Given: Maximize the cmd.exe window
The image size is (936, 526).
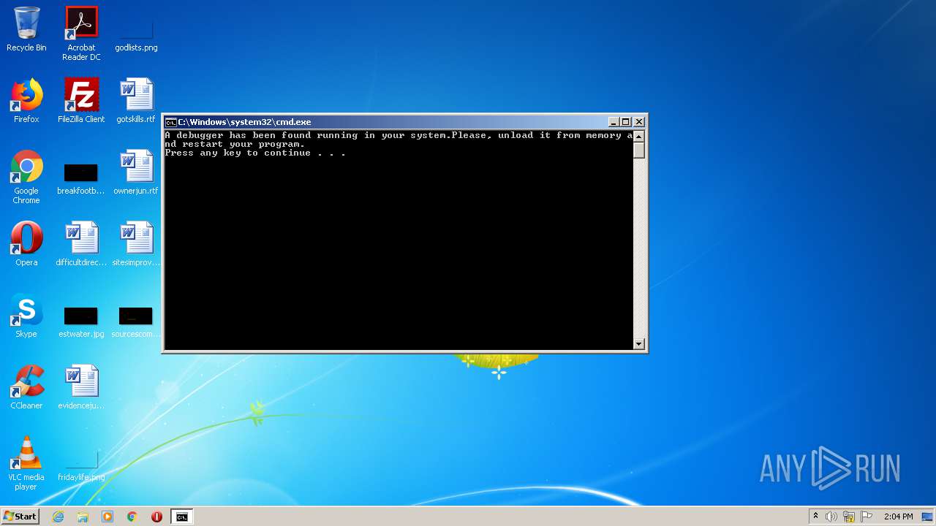Looking at the screenshot, I should 626,122.
